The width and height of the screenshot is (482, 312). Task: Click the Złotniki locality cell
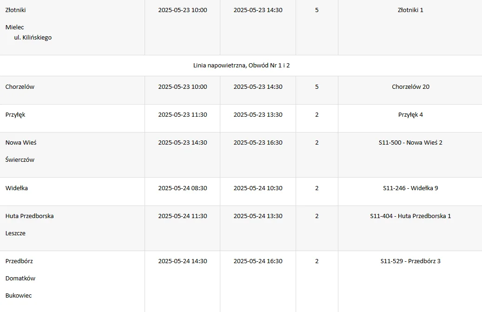15,10
